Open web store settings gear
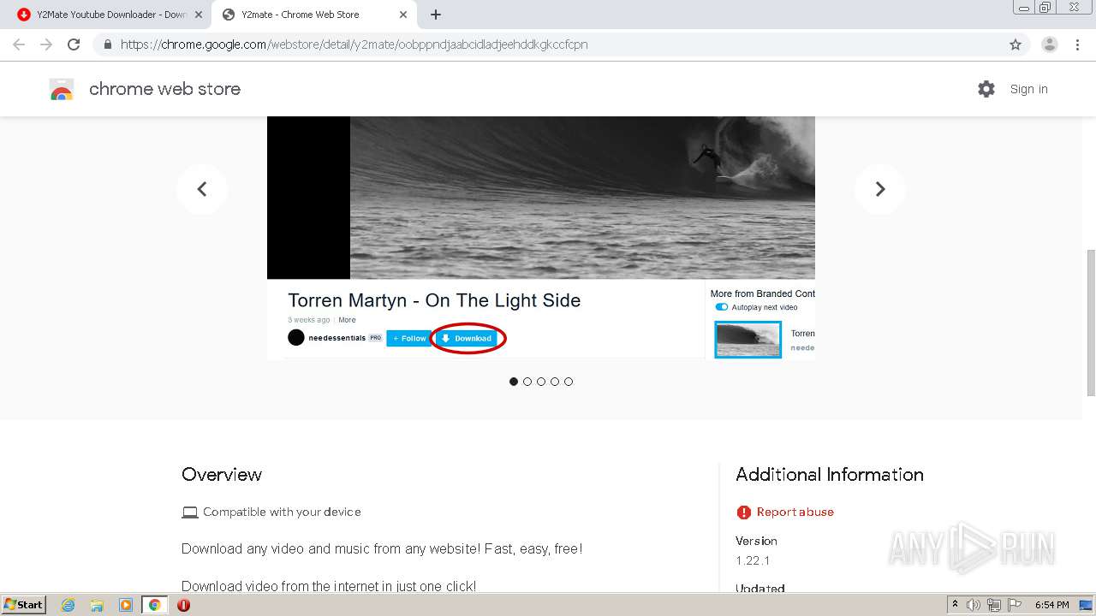Viewport: 1096px width, 616px height. 986,89
